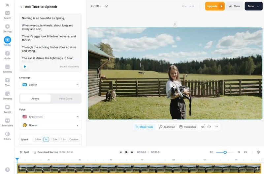Open the Filters panel
Image resolution: width=264 pixels, height=174 pixels.
[7, 136]
